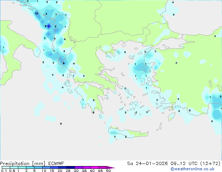Click the darkest blue precipitation cell on the map

click(x=49, y=26)
